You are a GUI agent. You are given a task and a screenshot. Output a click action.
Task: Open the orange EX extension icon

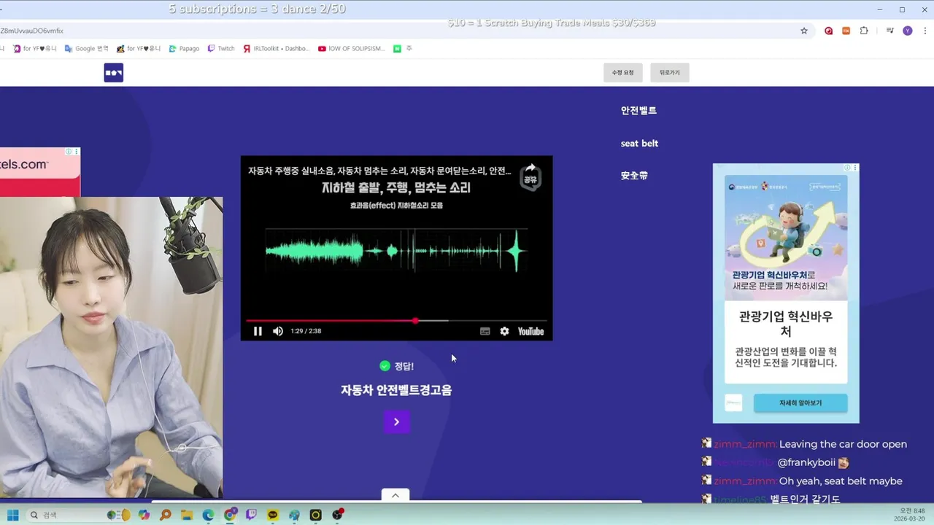pyautogui.click(x=846, y=31)
